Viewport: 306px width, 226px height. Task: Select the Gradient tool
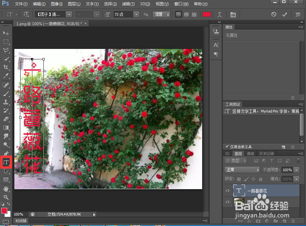[x=6, y=128]
